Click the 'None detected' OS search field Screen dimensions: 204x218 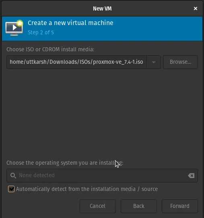102,176
